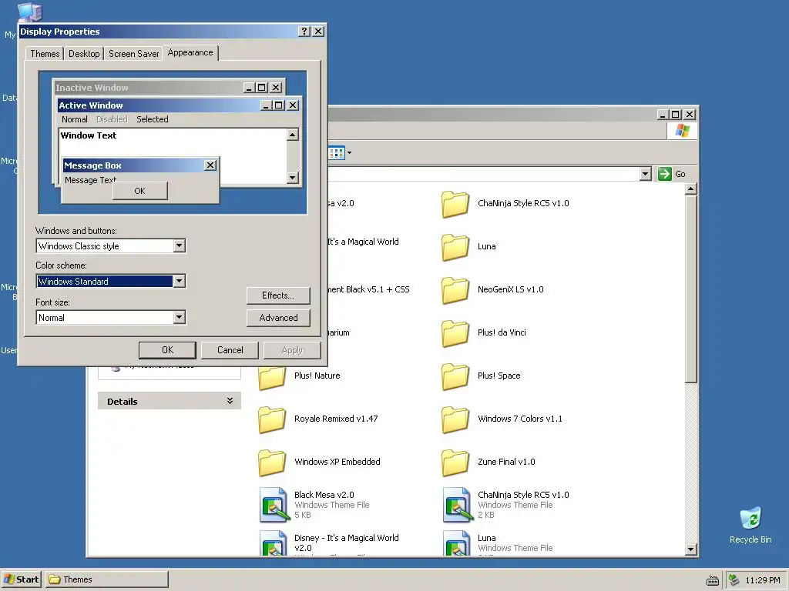Switch to the Themes tab
Image resolution: width=789 pixels, height=591 pixels.
click(45, 54)
